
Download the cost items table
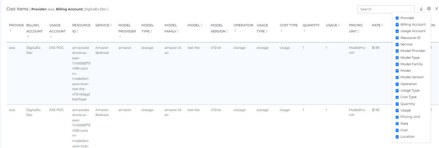421,9
